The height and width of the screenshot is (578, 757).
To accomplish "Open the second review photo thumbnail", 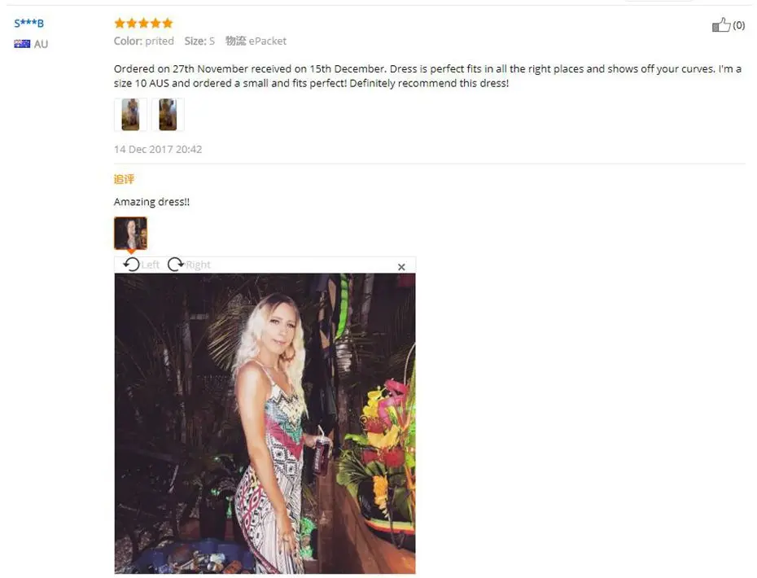I will pyautogui.click(x=168, y=115).
